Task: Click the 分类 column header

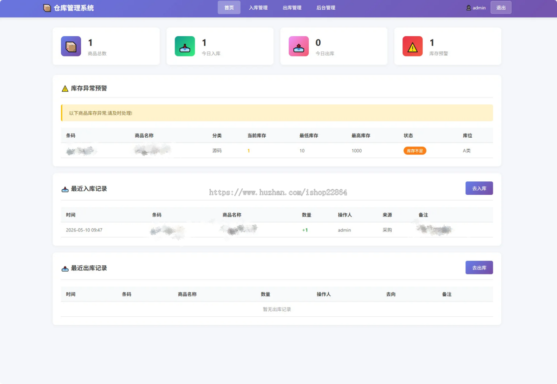Action: click(217, 135)
